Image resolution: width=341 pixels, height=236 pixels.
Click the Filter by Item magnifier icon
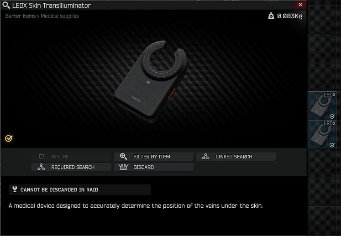pos(123,157)
